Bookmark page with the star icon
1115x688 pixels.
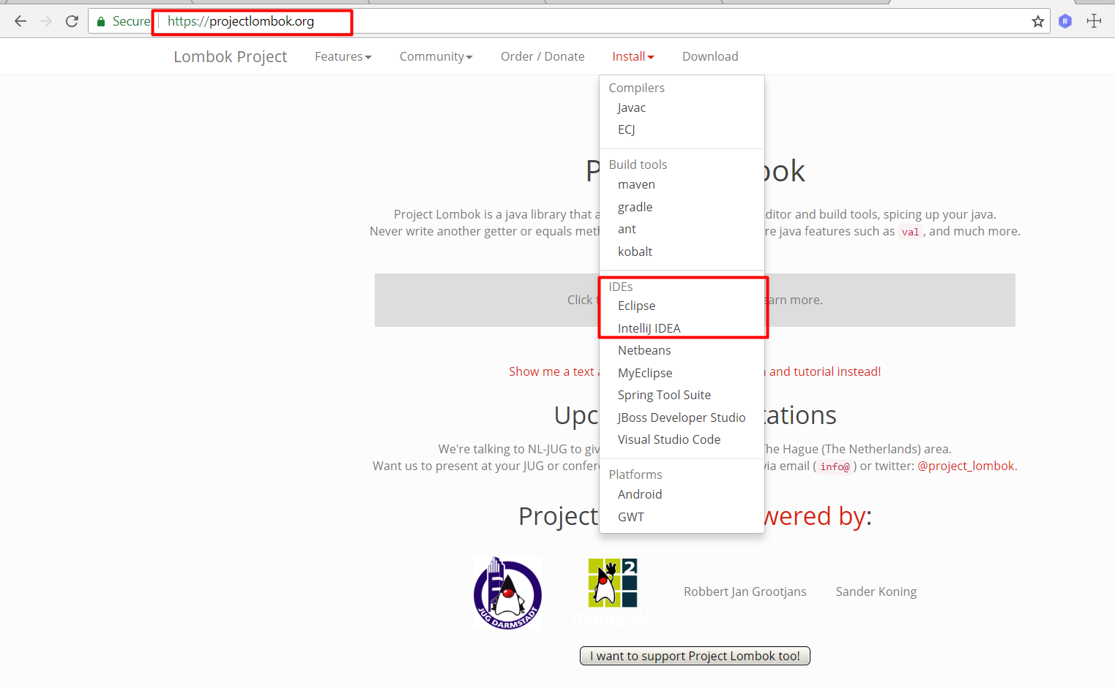[x=1037, y=21]
